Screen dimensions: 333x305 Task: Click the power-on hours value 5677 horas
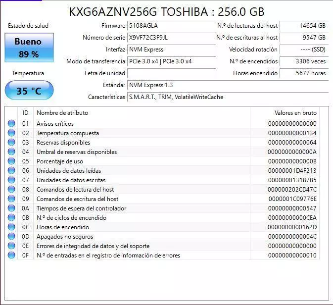click(x=304, y=73)
